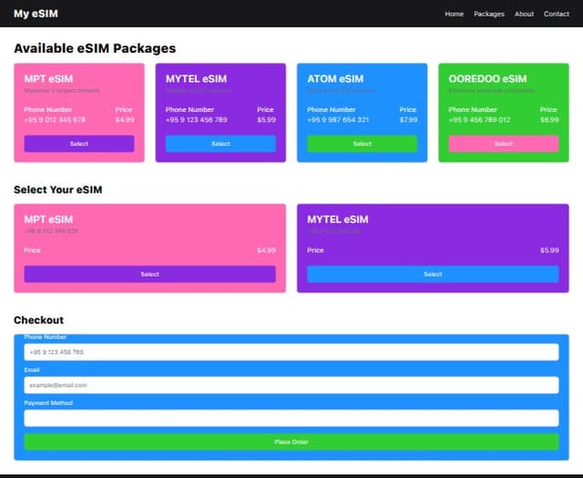Click the OOREDOO card's "$6.99" price
The height and width of the screenshot is (478, 583).
(x=549, y=119)
